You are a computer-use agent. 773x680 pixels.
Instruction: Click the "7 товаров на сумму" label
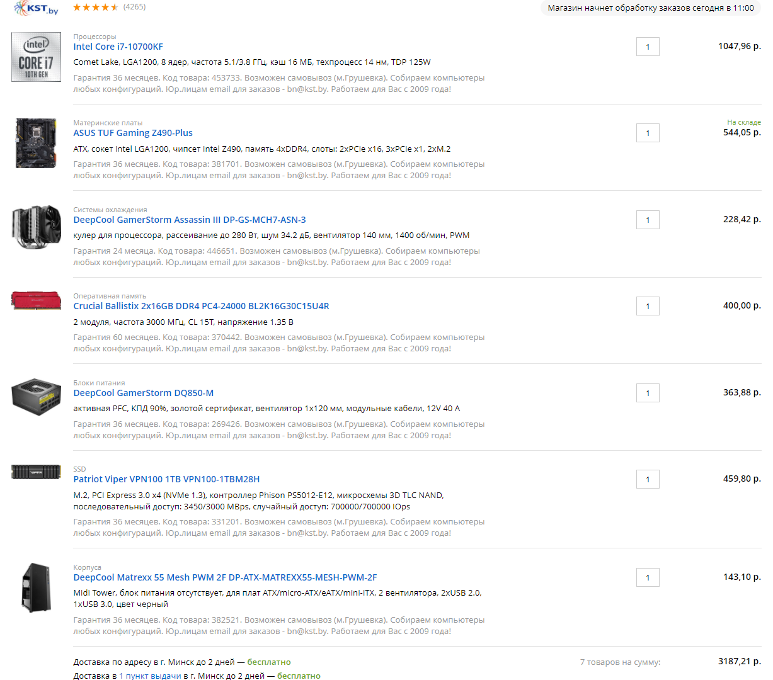click(621, 662)
